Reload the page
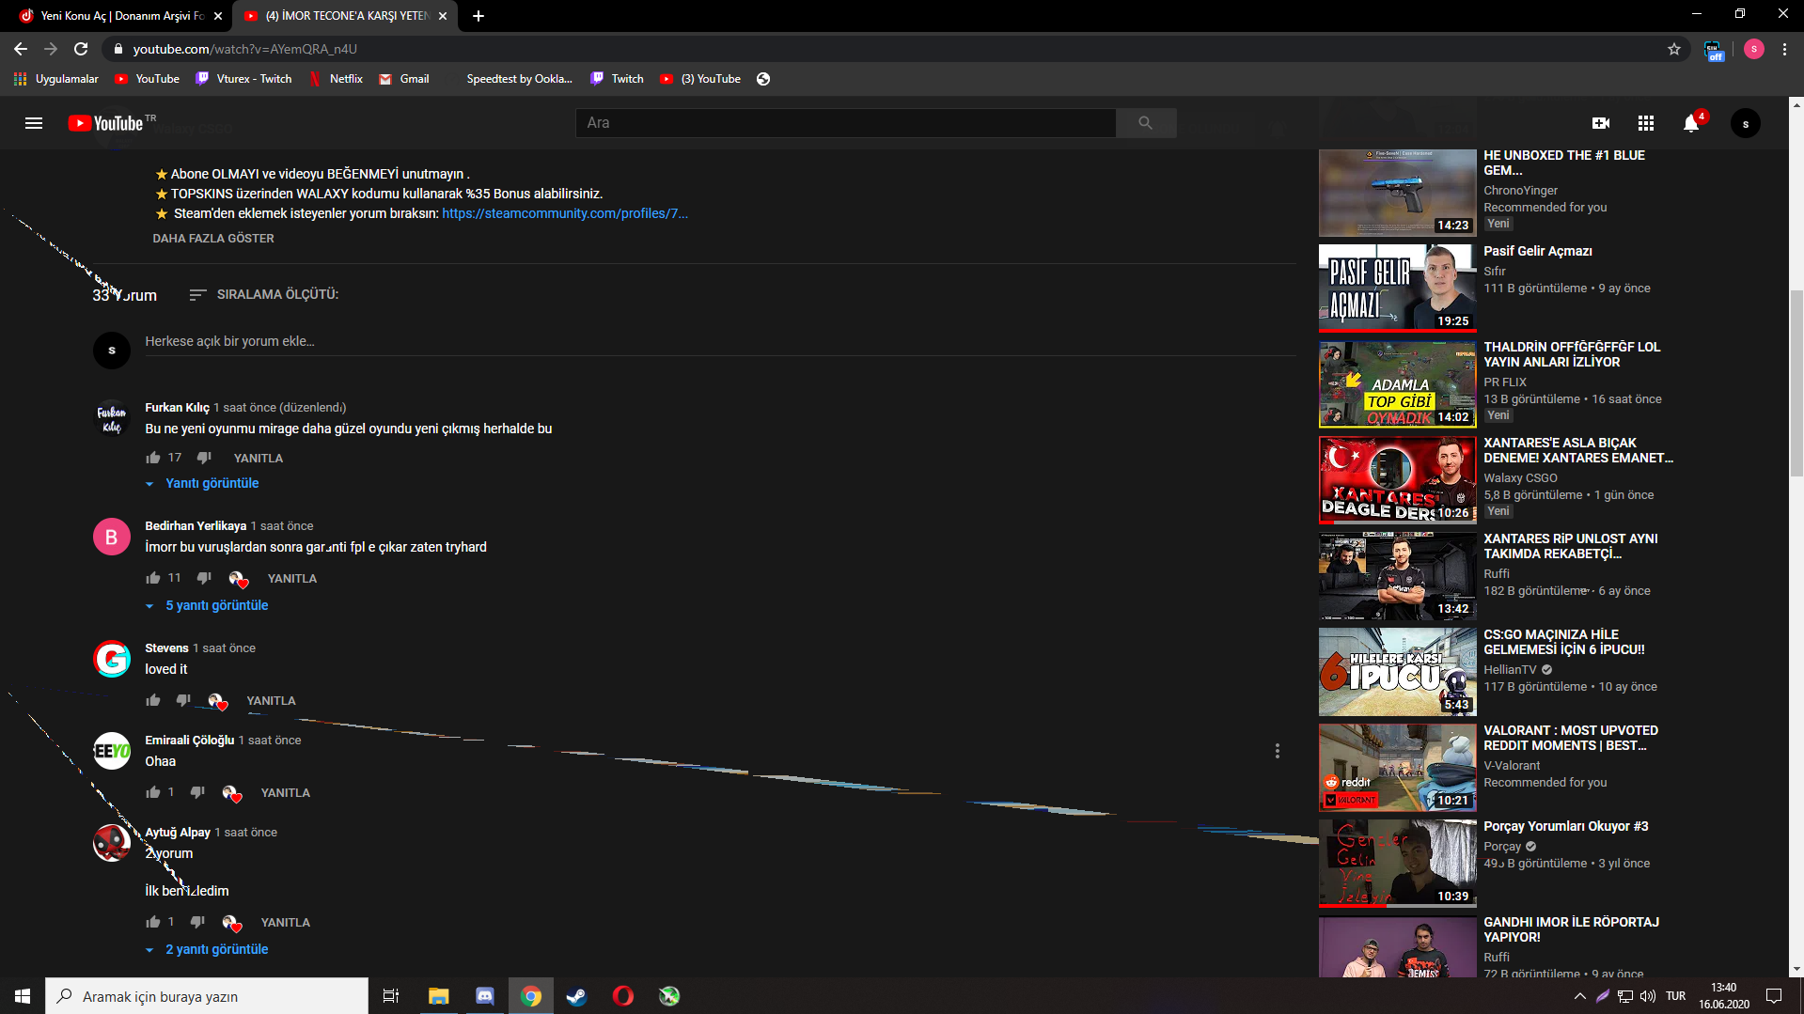The width and height of the screenshot is (1804, 1014). pos(81,49)
